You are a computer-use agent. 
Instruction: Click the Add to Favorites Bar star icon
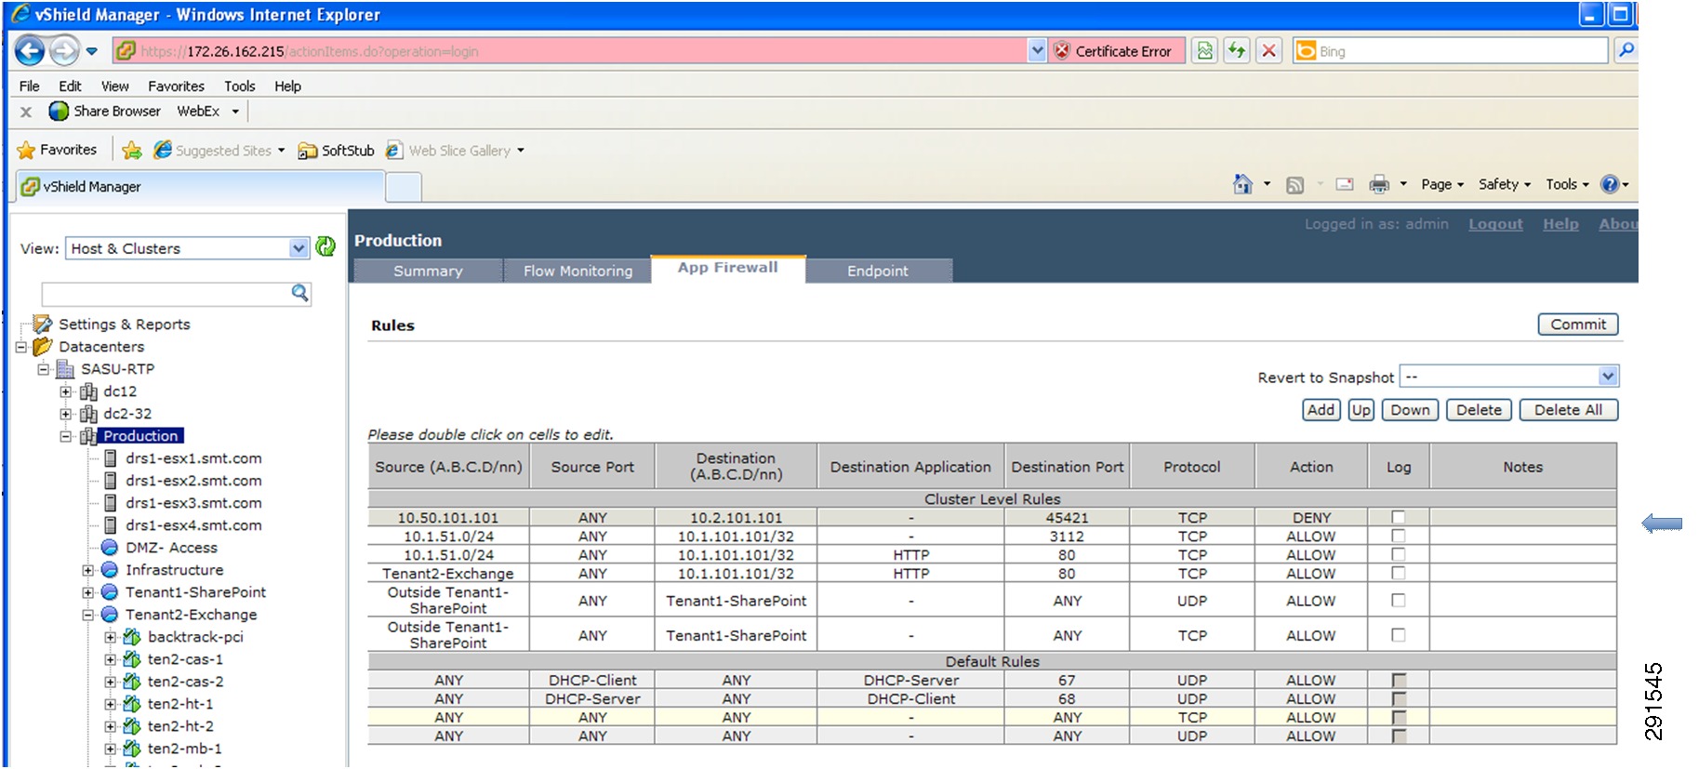132,150
